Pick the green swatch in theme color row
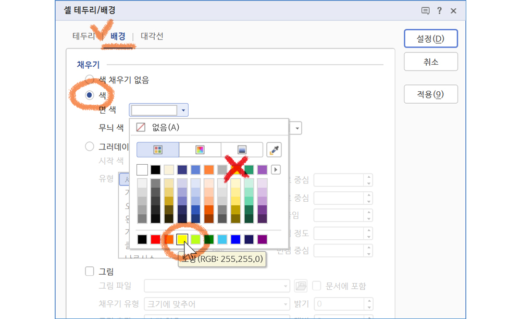 (x=249, y=170)
